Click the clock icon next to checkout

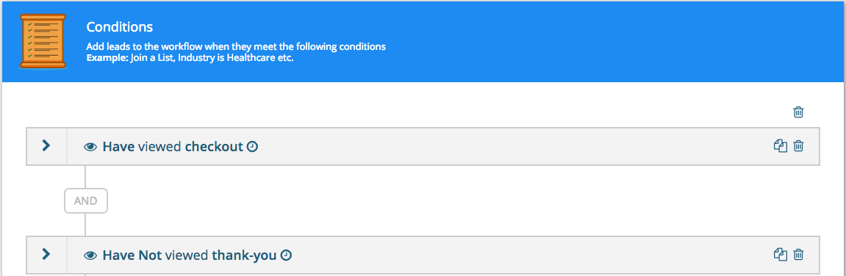pos(252,146)
